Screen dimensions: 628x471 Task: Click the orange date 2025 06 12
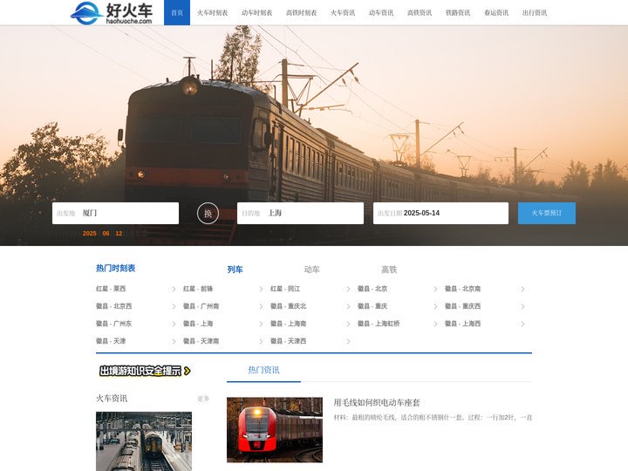click(x=102, y=234)
